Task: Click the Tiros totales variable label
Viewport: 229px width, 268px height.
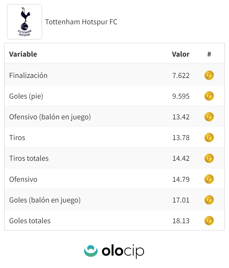Action: 29,158
